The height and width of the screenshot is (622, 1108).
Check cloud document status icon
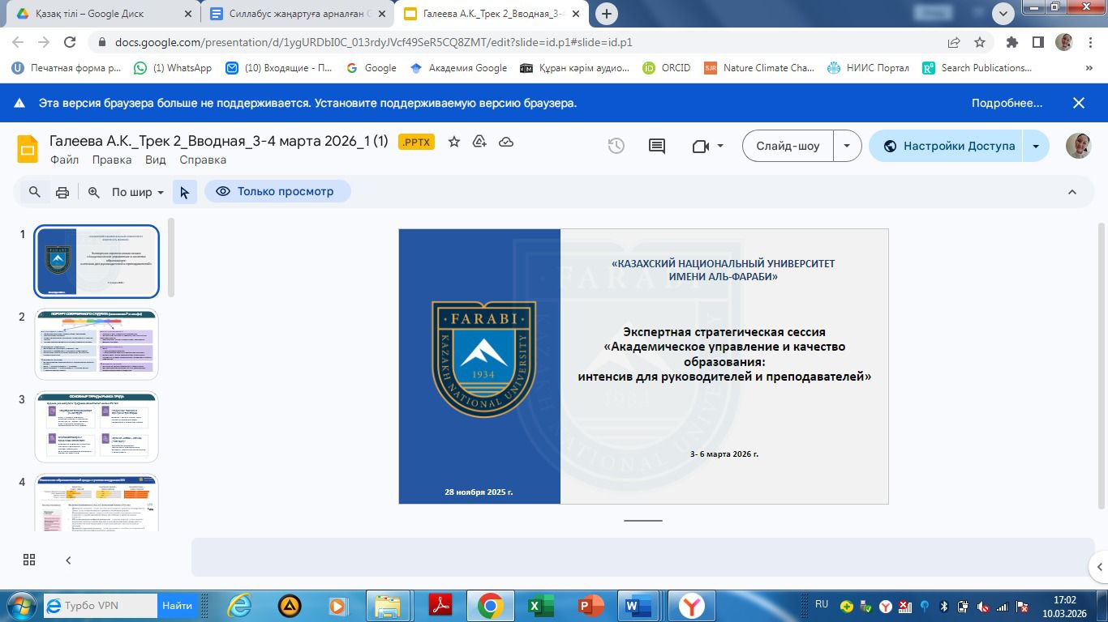tap(506, 142)
